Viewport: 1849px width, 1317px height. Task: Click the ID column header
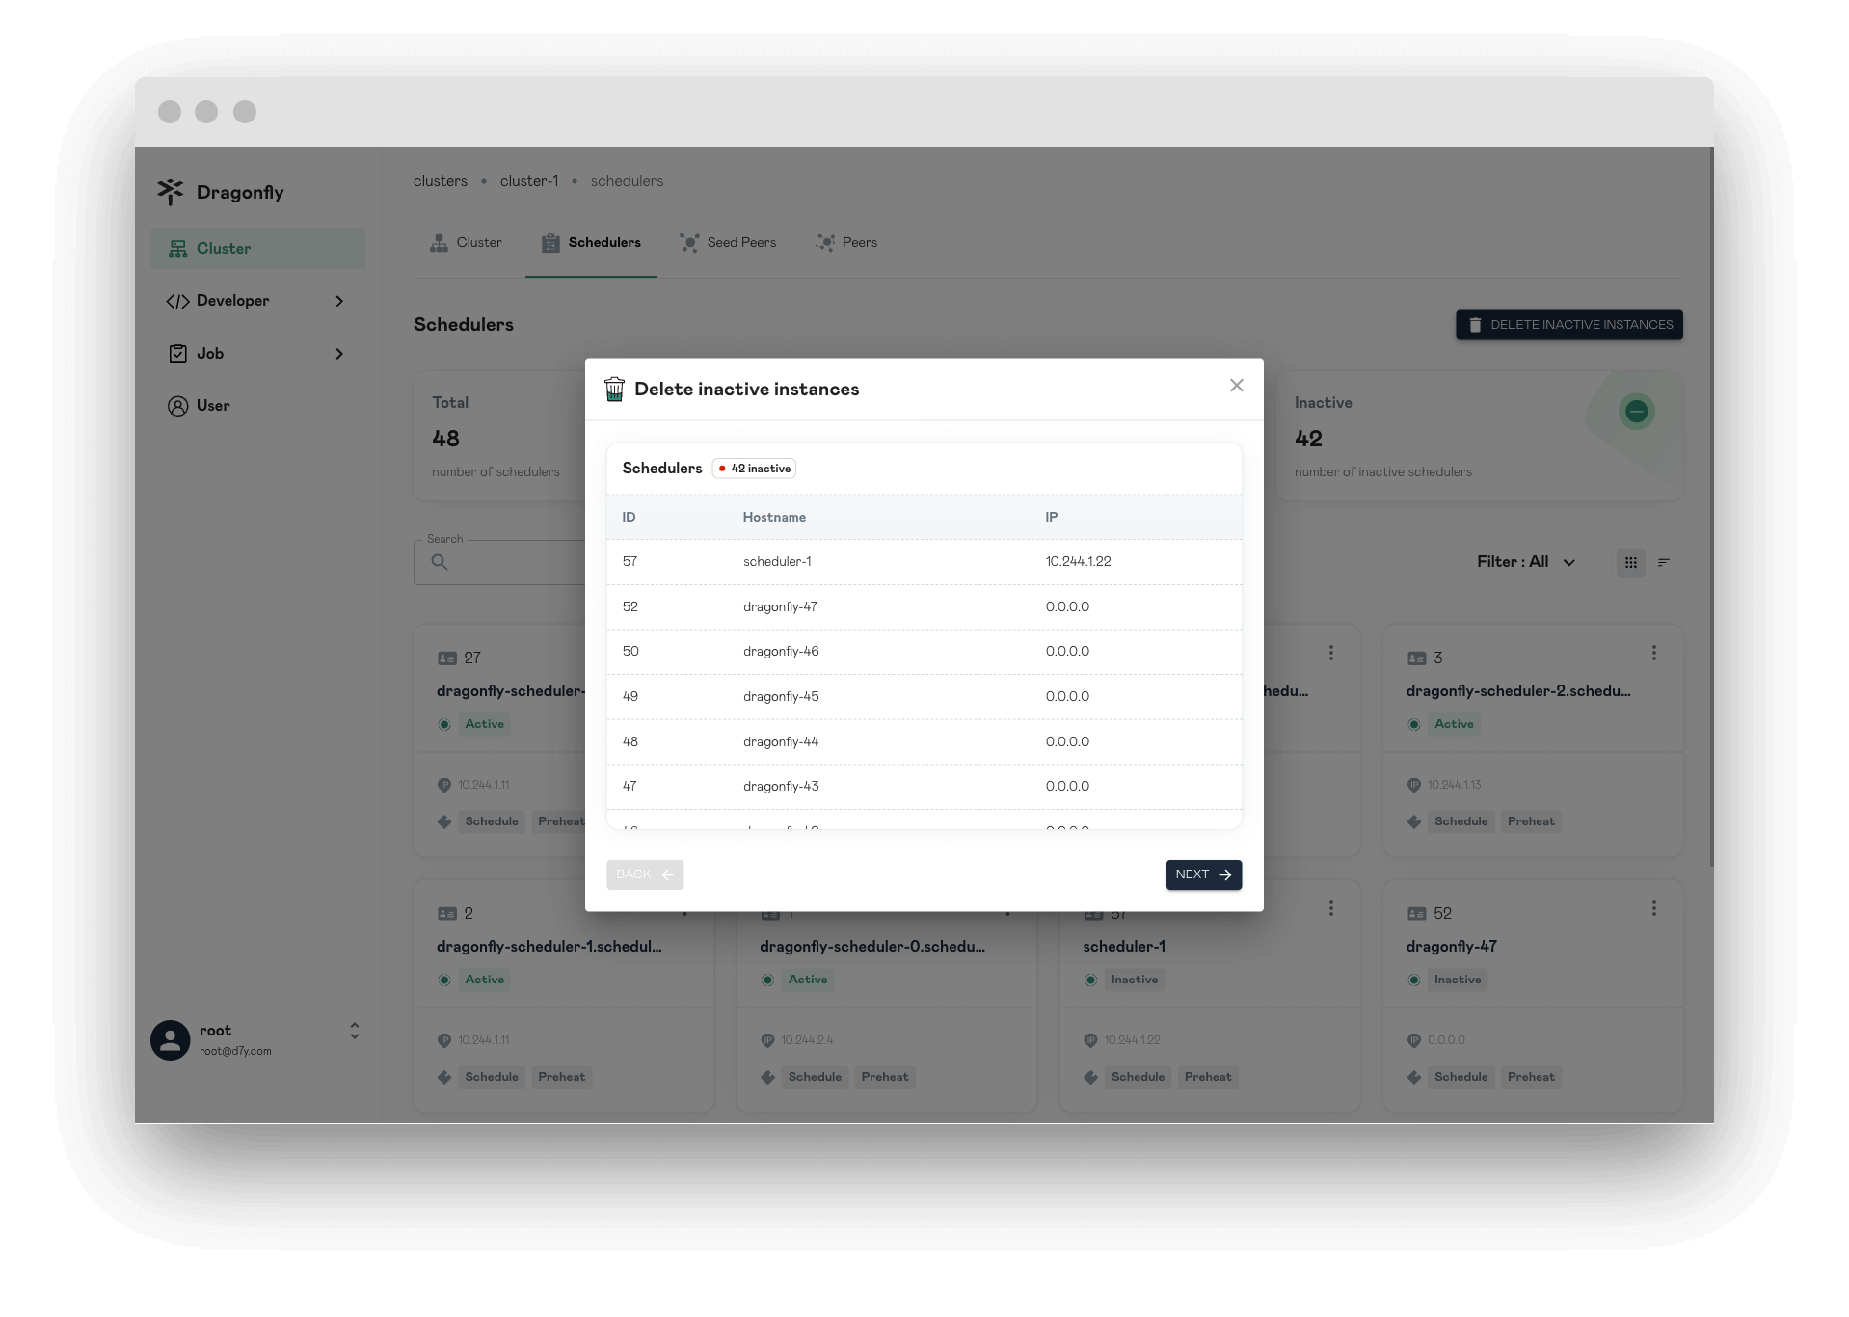tap(629, 518)
